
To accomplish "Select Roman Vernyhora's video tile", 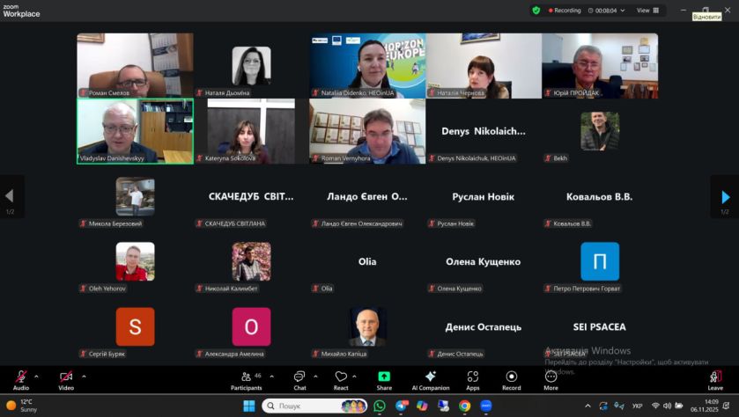I will click(367, 131).
